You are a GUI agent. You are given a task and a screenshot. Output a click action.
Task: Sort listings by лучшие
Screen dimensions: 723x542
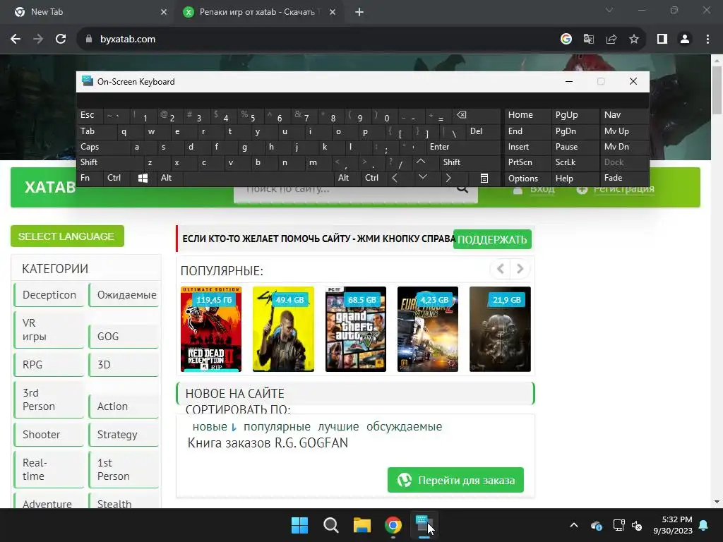tap(338, 426)
